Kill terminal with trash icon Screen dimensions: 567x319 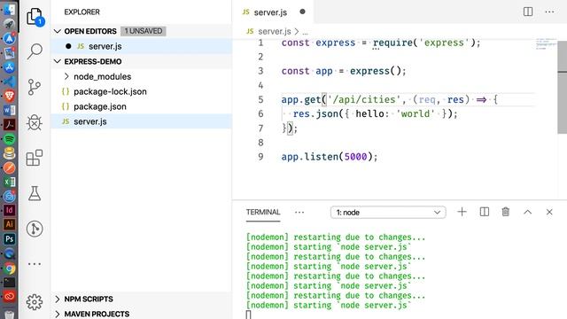pos(506,212)
